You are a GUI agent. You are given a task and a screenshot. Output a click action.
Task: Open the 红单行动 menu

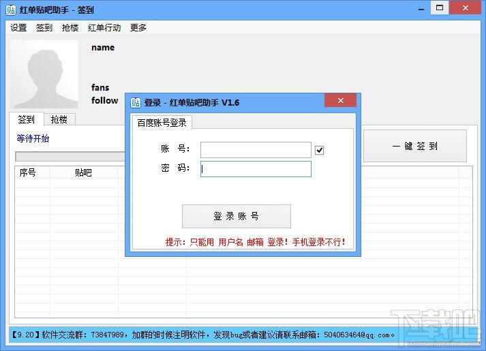coord(104,27)
